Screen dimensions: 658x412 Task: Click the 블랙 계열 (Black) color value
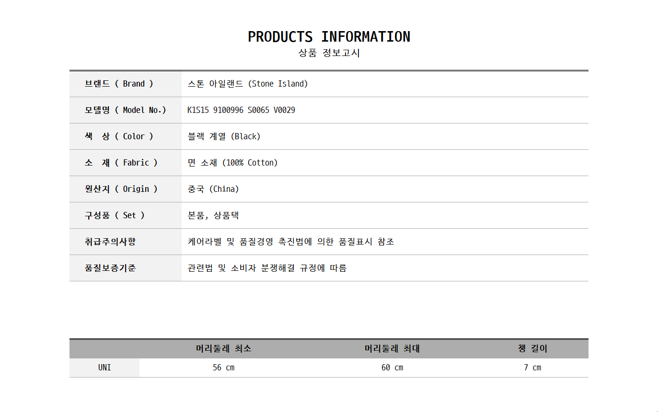pyautogui.click(x=224, y=136)
